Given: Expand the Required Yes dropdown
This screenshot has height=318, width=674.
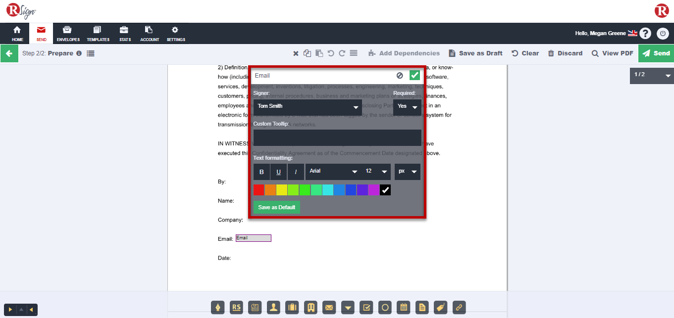Looking at the screenshot, I should tap(407, 107).
